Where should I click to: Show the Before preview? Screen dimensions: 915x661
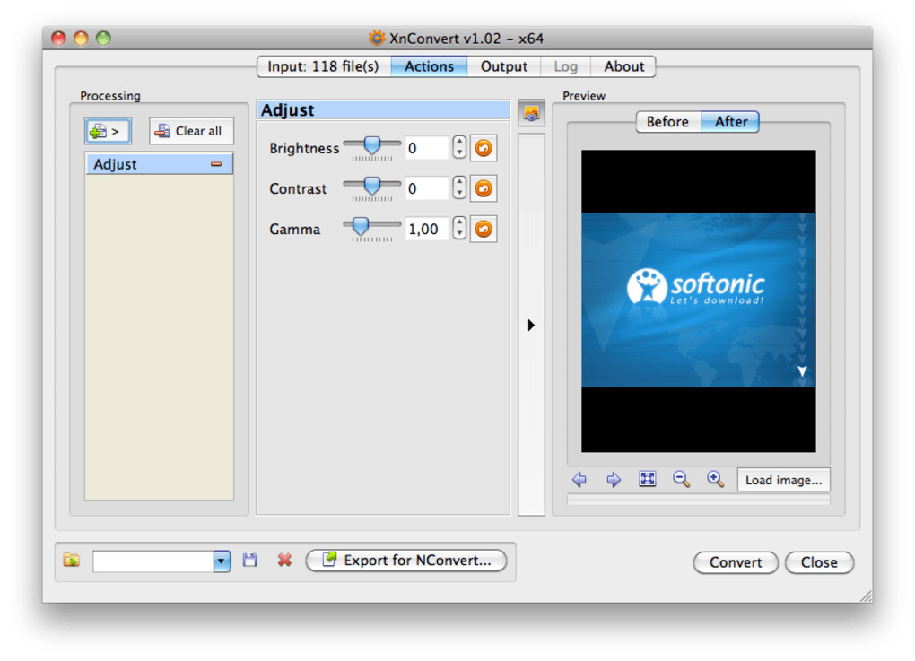pyautogui.click(x=667, y=122)
